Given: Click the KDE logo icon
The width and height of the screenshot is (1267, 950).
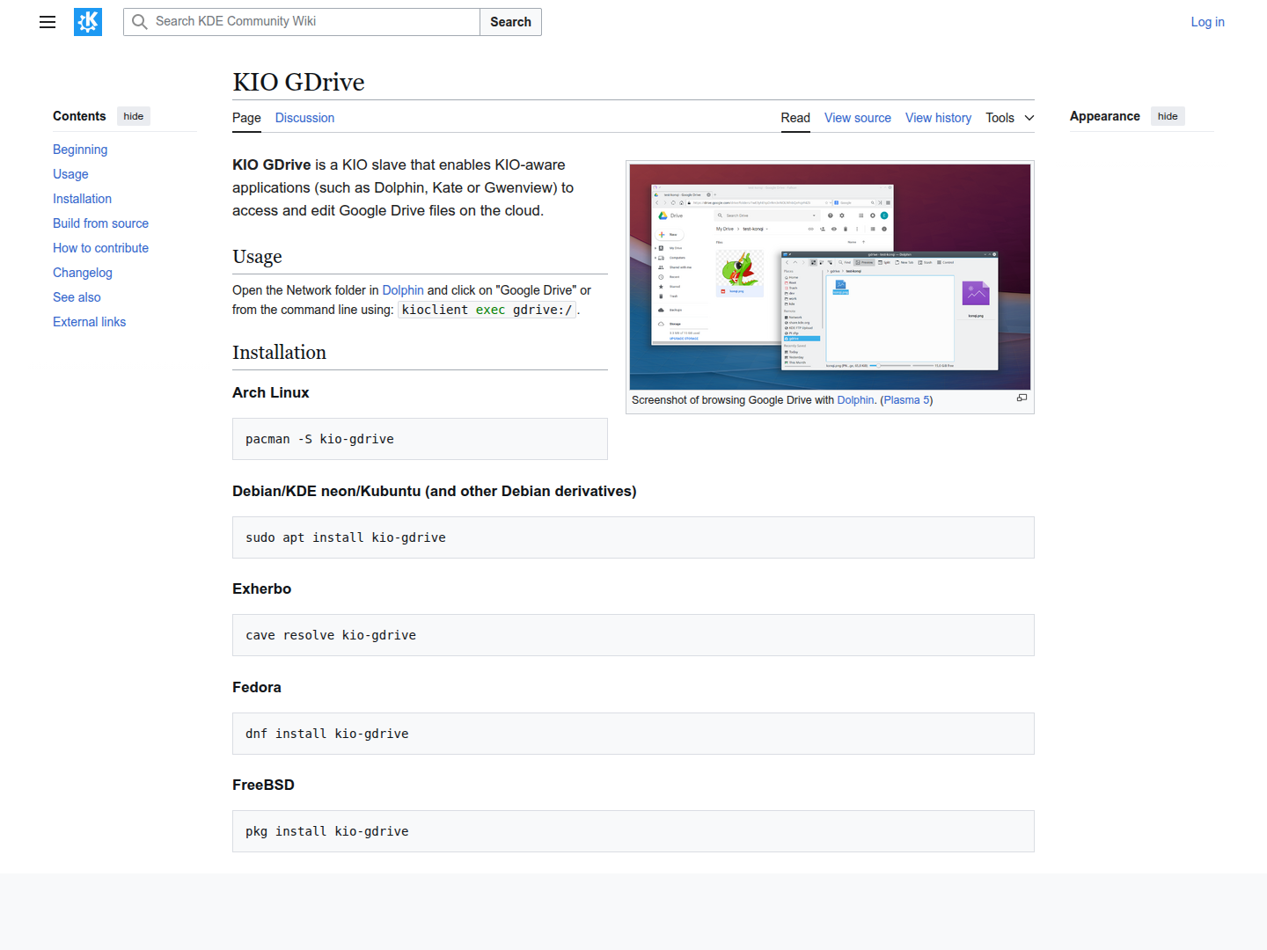Looking at the screenshot, I should click(x=88, y=22).
